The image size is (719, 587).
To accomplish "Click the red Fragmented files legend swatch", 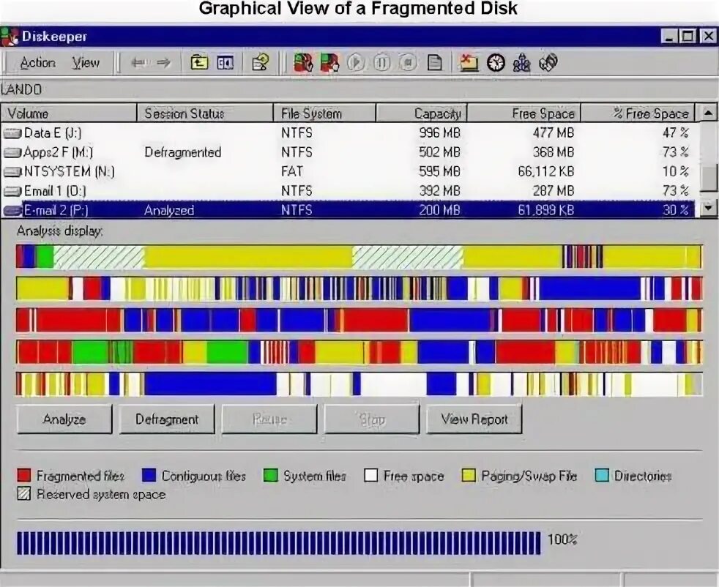I will coord(24,475).
